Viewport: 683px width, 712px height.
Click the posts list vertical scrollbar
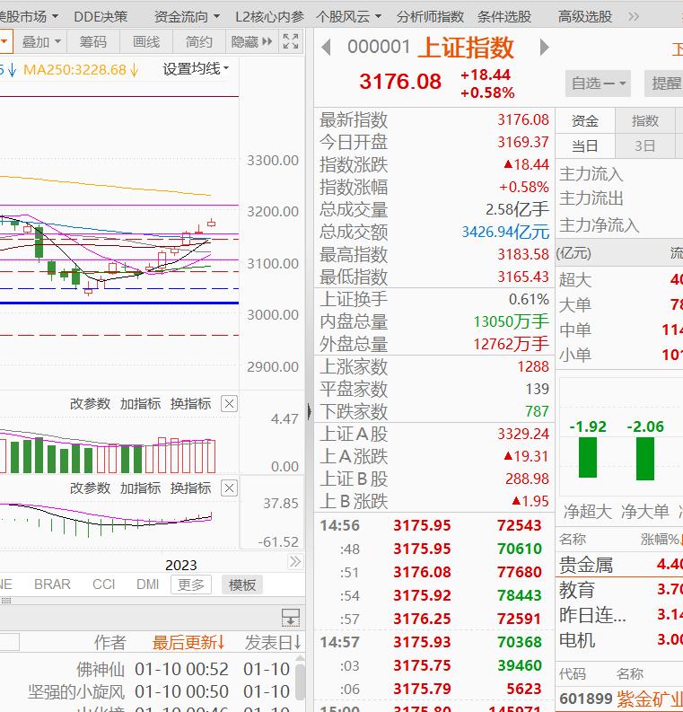point(300,683)
